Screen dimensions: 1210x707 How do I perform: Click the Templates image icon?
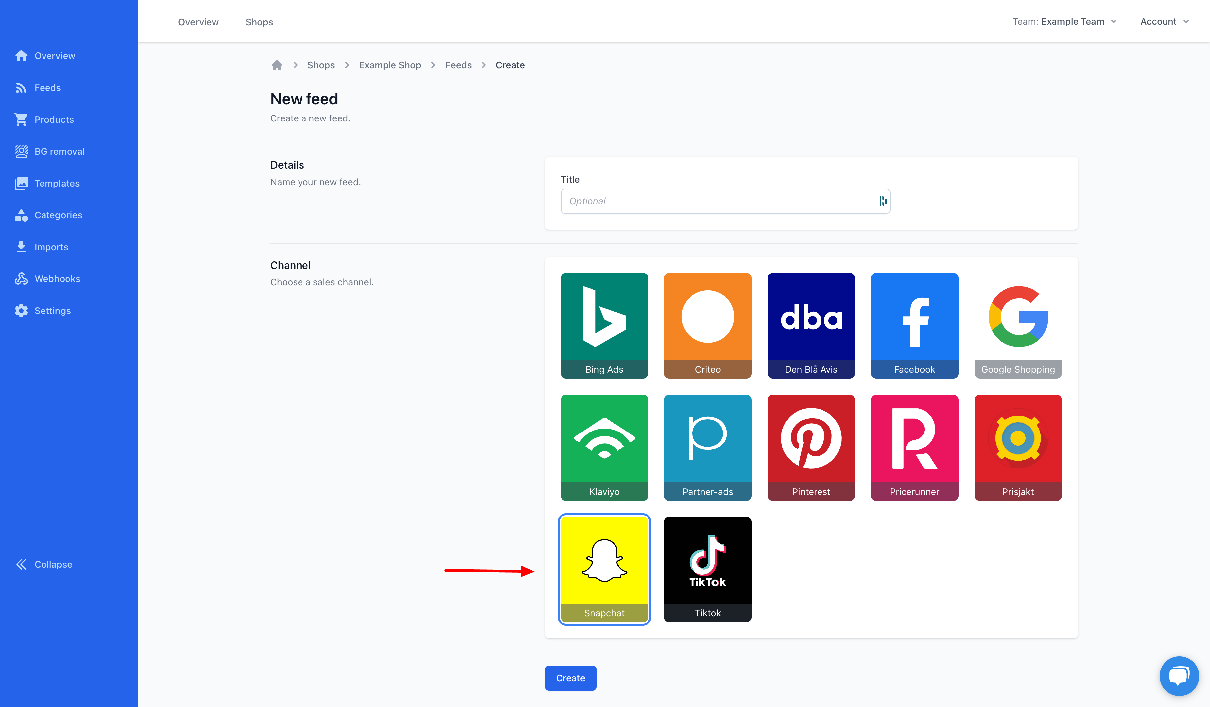(x=21, y=183)
